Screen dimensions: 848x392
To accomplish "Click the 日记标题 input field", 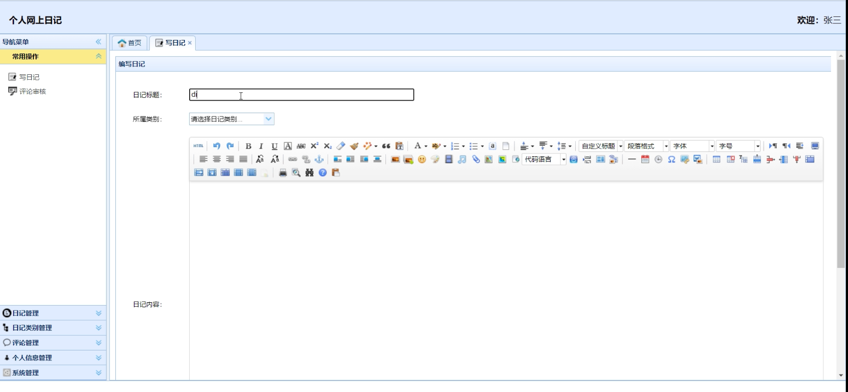I will (x=301, y=95).
